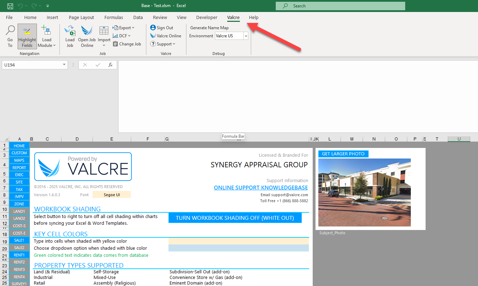Switch to the Review tab
Viewport: 478px width, 286px height.
click(x=160, y=18)
